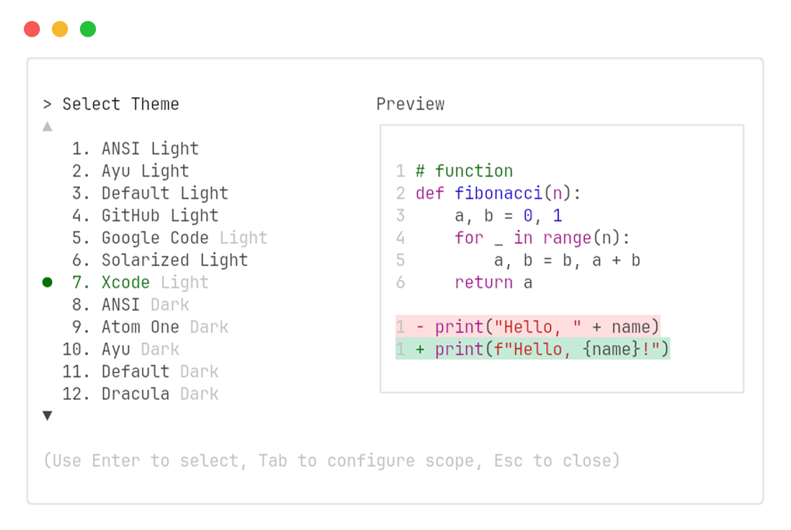This screenshot has height=530, width=791.
Task: Click the Preview pane heading
Action: click(x=411, y=104)
